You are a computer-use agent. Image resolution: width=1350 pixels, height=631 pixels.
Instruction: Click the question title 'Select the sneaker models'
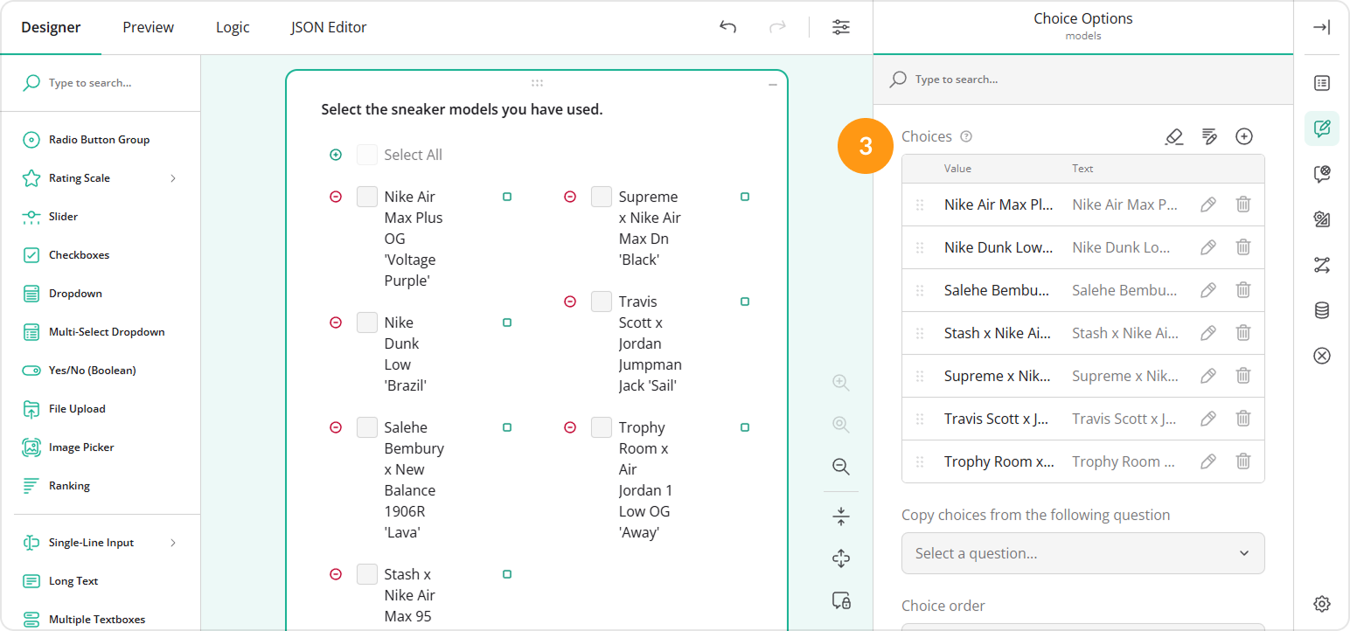point(462,110)
